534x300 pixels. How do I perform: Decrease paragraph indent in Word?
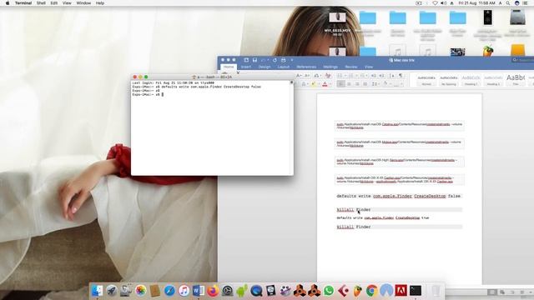(x=374, y=76)
